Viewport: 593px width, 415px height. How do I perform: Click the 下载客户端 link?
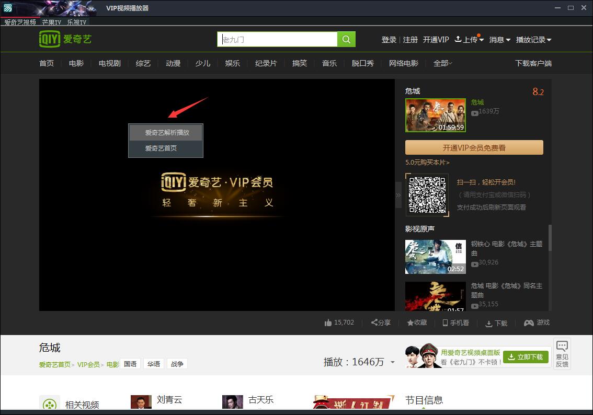coord(533,63)
